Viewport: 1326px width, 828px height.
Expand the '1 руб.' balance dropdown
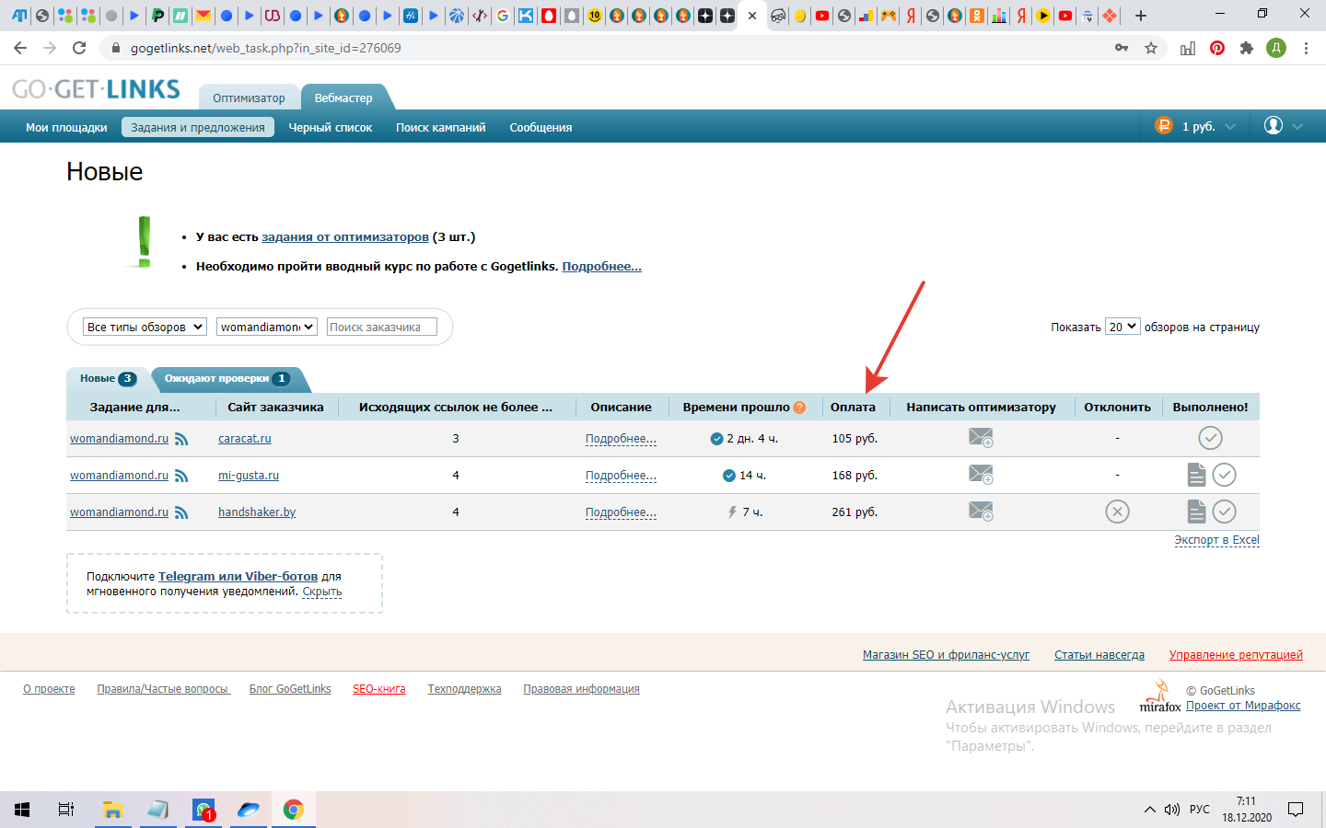tap(1195, 126)
